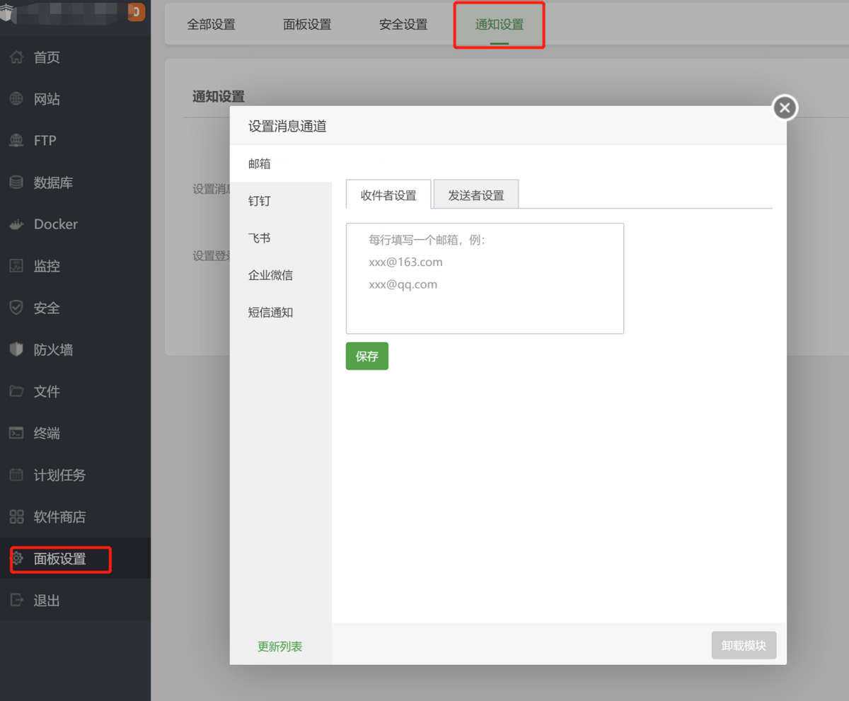The width and height of the screenshot is (849, 701).
Task: Click the globe icon beside 网站
Action: coord(16,99)
